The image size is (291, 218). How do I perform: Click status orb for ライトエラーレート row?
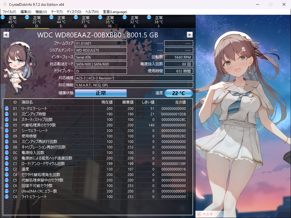(7, 197)
